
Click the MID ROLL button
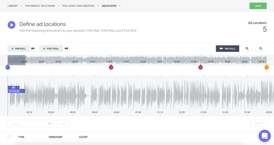click(x=227, y=49)
